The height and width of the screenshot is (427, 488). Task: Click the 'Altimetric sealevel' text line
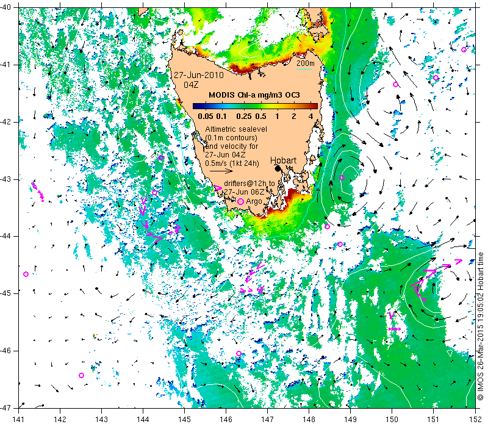[236, 129]
